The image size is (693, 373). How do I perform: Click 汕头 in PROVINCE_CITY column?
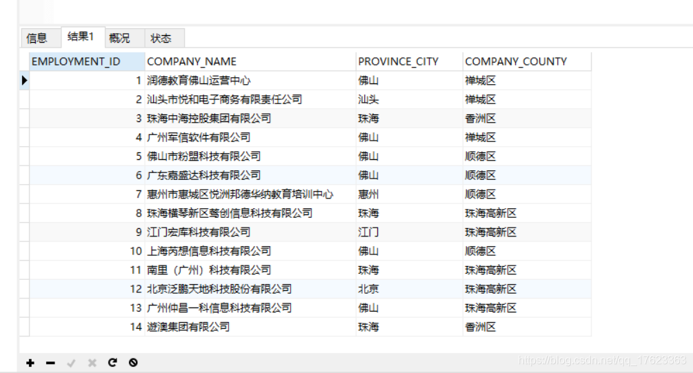point(410,99)
